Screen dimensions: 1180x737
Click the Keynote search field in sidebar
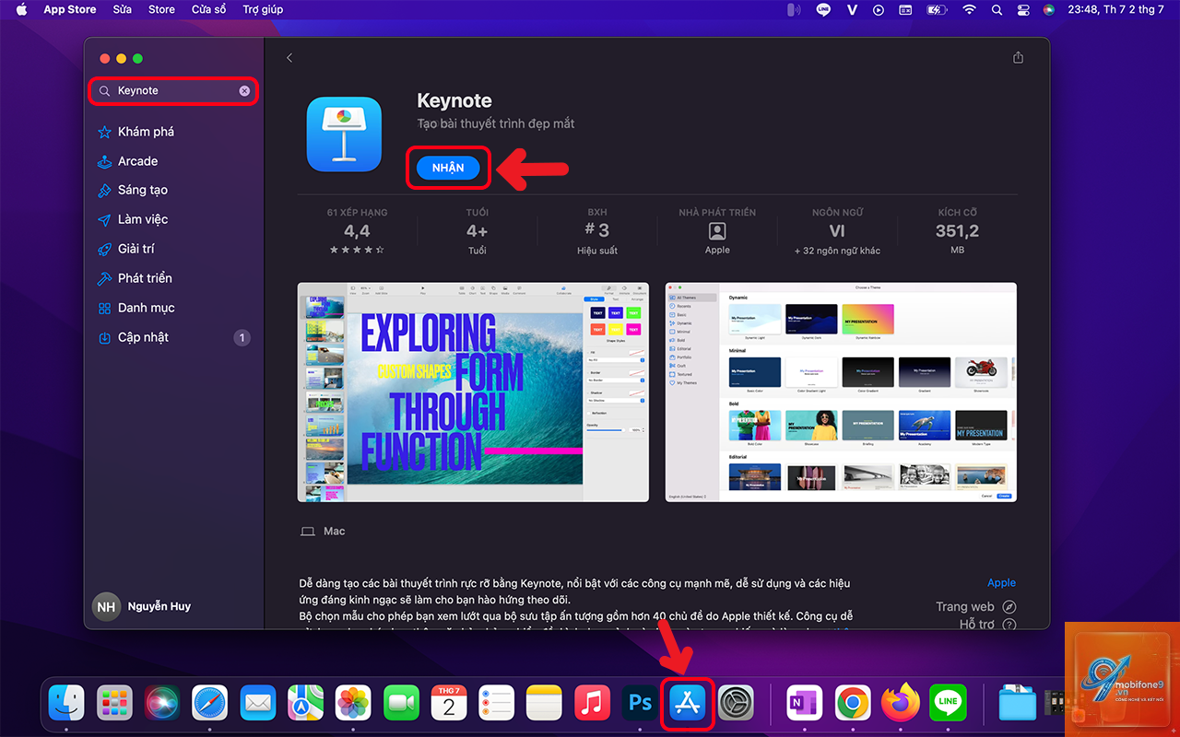click(x=173, y=91)
